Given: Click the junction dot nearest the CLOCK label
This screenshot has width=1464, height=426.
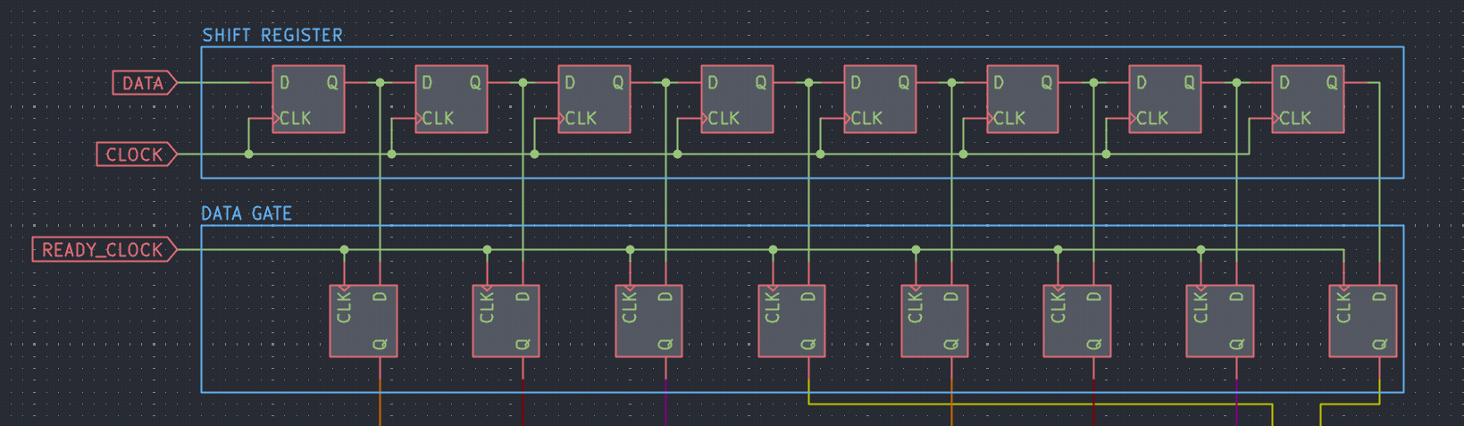Looking at the screenshot, I should (x=248, y=155).
